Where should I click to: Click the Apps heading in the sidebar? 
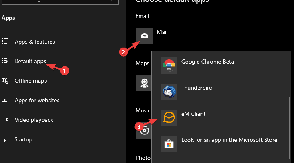click(8, 18)
